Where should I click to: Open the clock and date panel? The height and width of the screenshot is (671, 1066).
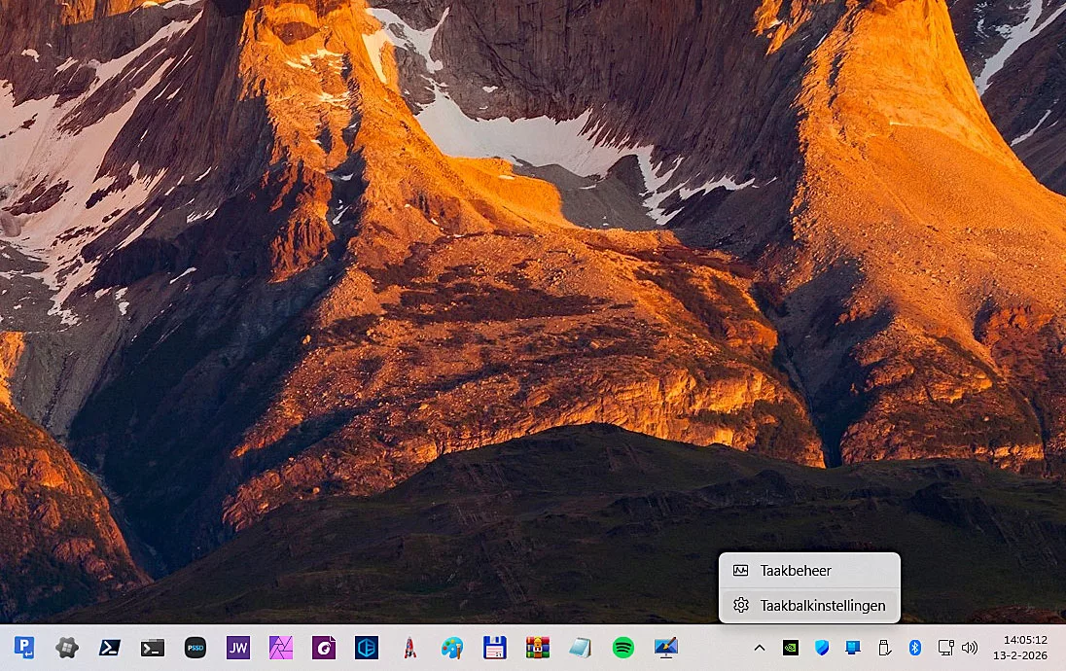point(1021,648)
